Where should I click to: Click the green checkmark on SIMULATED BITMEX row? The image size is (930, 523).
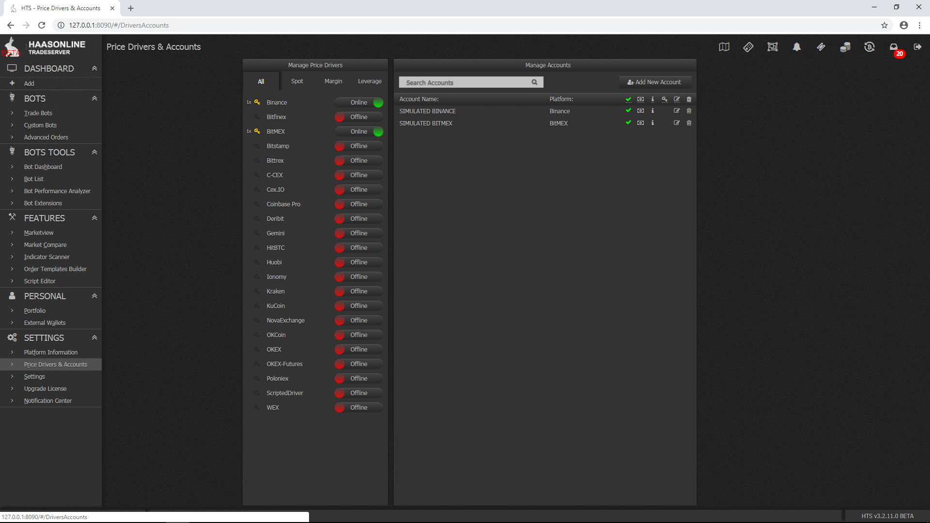tap(628, 123)
